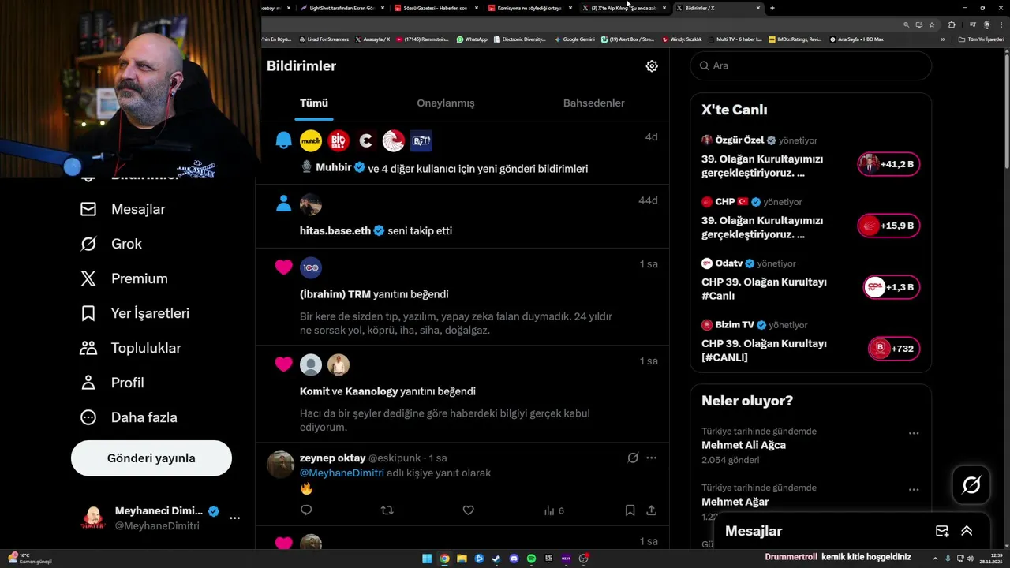Like zeynep oktay's reply
Image resolution: width=1010 pixels, height=568 pixels.
tap(468, 510)
